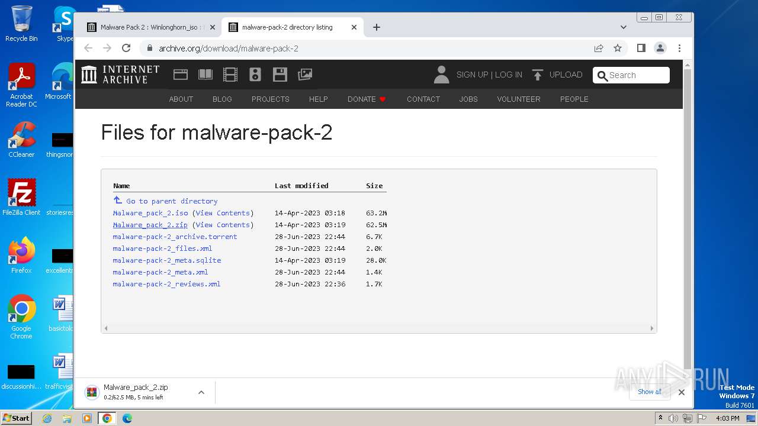Open the Software floppy-disk icon
Screen dimensions: 758x426
coord(280,75)
